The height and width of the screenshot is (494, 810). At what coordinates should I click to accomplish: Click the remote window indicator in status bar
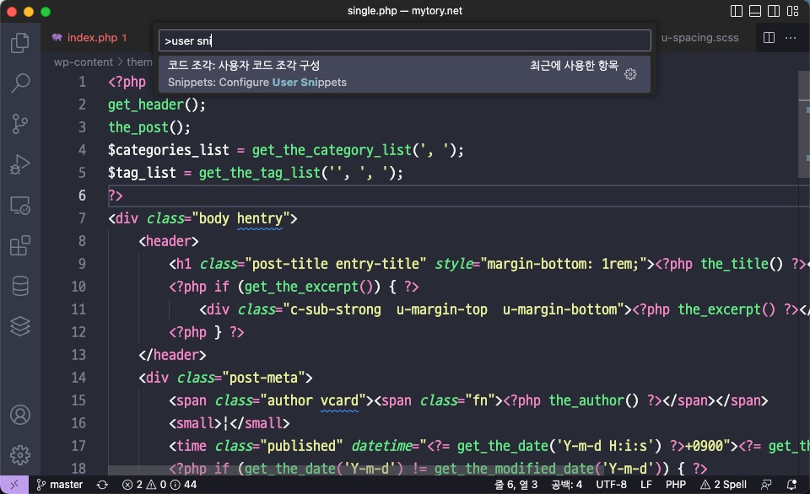click(x=14, y=485)
